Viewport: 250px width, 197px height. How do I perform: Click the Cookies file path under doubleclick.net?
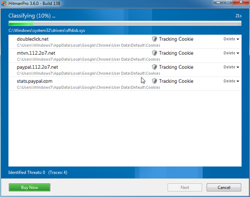(x=88, y=45)
